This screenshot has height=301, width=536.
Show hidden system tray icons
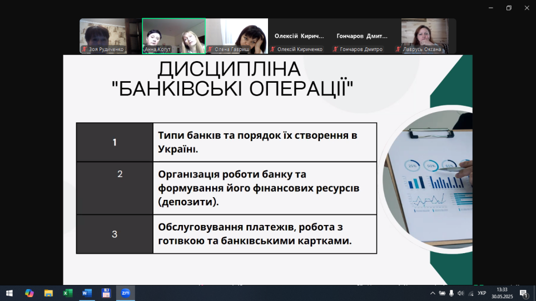(433, 293)
